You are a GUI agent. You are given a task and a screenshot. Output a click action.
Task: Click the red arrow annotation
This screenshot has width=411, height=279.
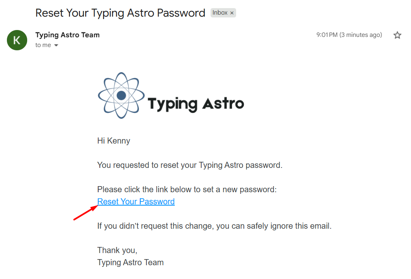[86, 213]
